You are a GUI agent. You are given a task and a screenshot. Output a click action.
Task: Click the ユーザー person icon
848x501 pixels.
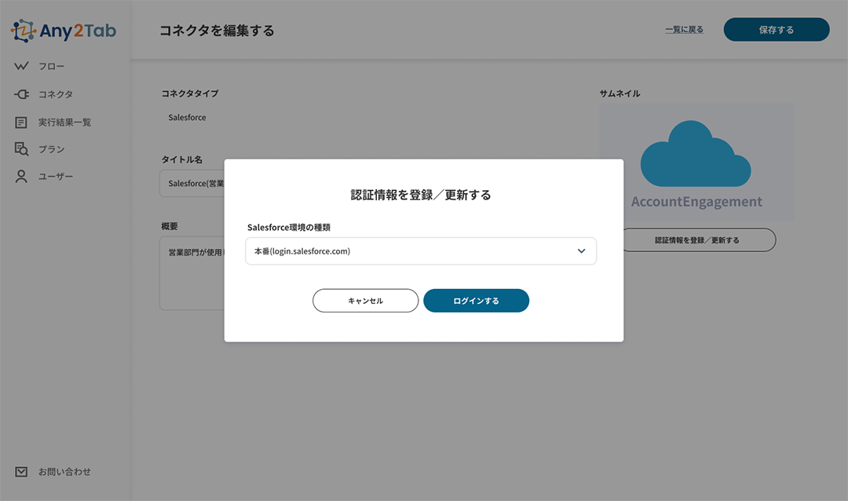(22, 177)
